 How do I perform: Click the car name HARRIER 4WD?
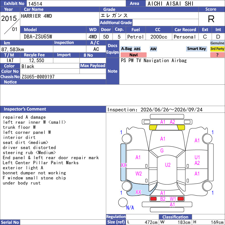click(x=37, y=16)
